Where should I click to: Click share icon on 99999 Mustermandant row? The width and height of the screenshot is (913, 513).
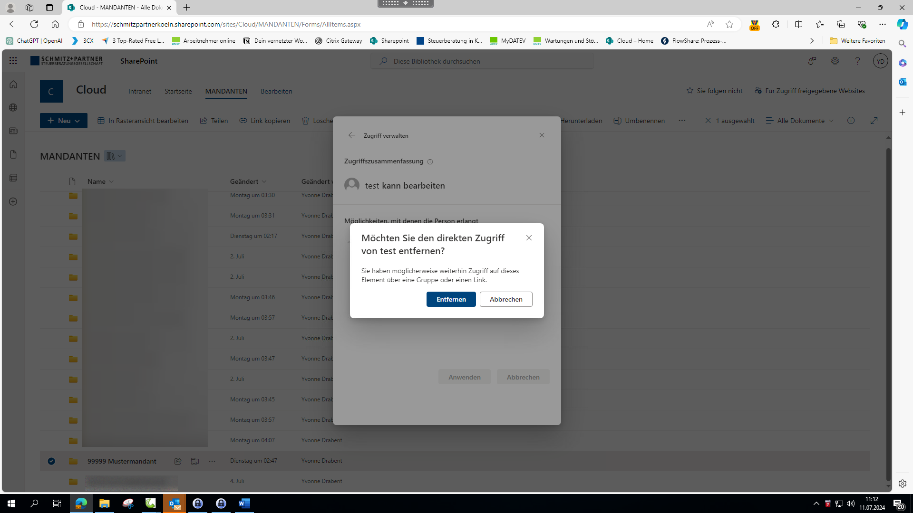(178, 461)
